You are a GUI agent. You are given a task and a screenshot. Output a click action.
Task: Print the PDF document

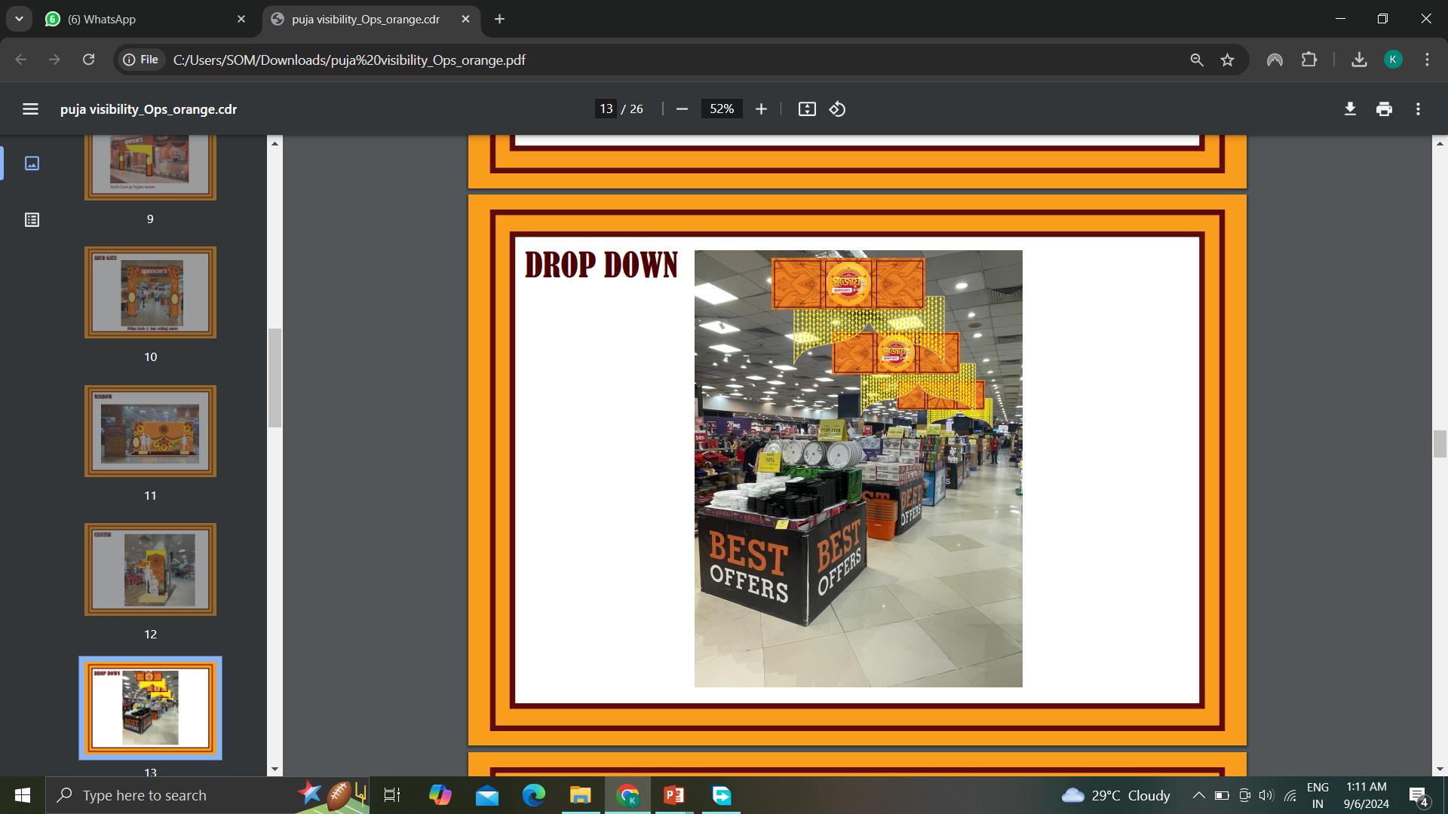(1384, 109)
